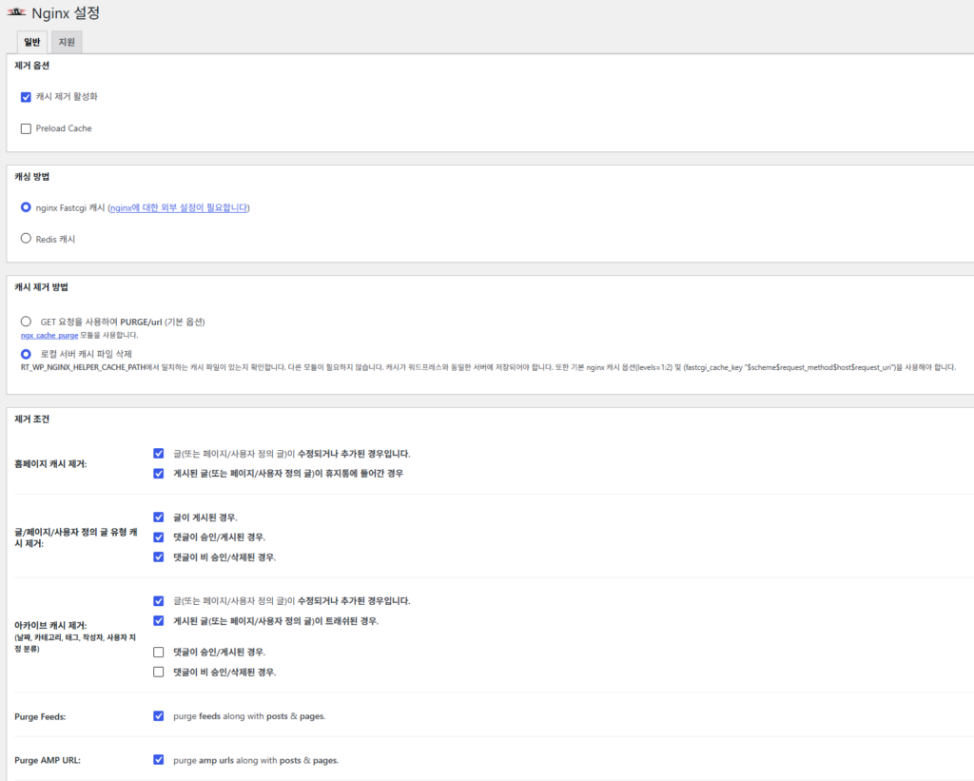Screen dimensions: 974x781
Task: Toggle 댓글이 비 승인/삭제된 경우 under 글/페이지 캐시 제거
Action: (x=159, y=556)
